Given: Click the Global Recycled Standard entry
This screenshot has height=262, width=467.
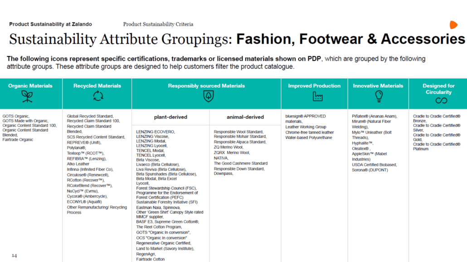Looking at the screenshot, I should [x=90, y=116].
